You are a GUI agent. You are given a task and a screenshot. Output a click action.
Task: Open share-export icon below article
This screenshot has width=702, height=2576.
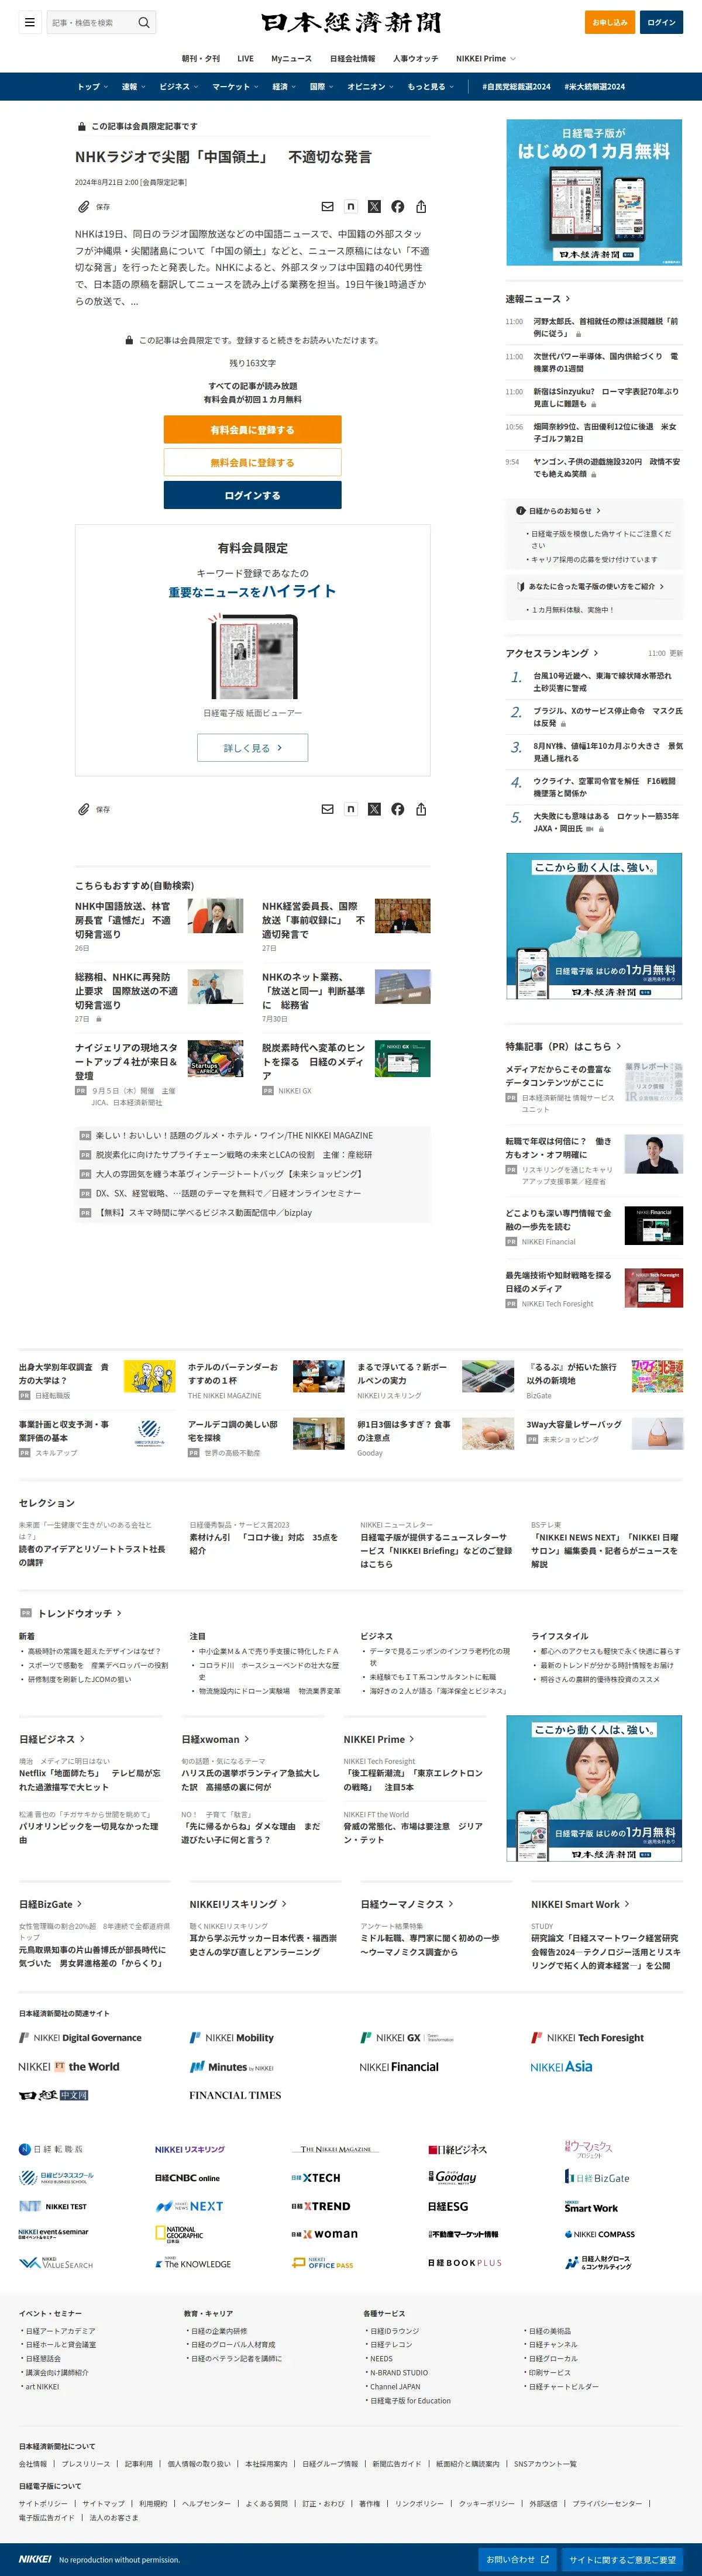(x=421, y=809)
